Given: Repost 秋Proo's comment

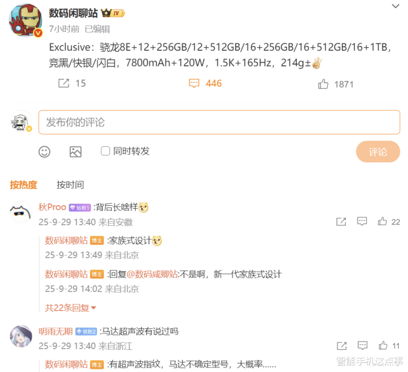Looking at the screenshot, I should click(341, 222).
